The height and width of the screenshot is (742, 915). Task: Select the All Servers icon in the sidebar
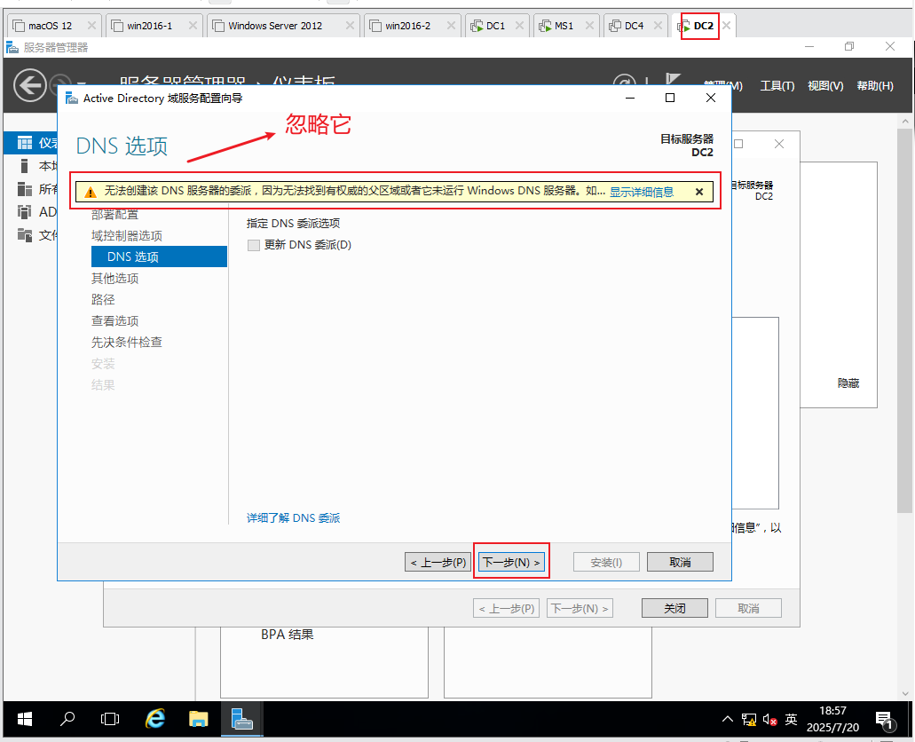click(25, 189)
